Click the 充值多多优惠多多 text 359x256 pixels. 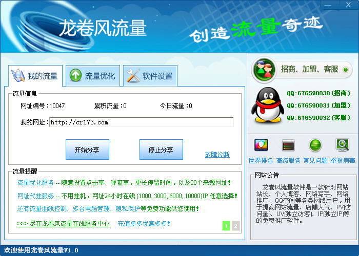(x=144, y=224)
